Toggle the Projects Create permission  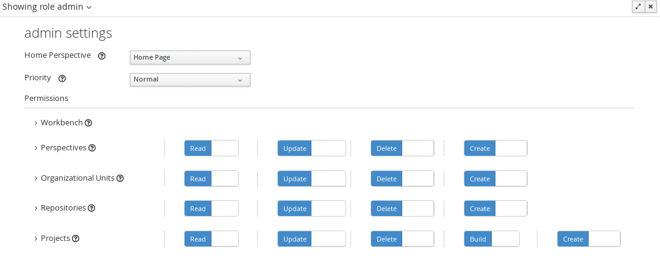(588, 239)
